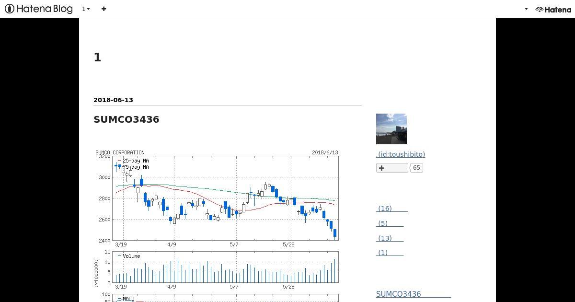This screenshot has width=575, height=302.
Task: Visit the id:toushibito profile link
Action: tap(401, 154)
